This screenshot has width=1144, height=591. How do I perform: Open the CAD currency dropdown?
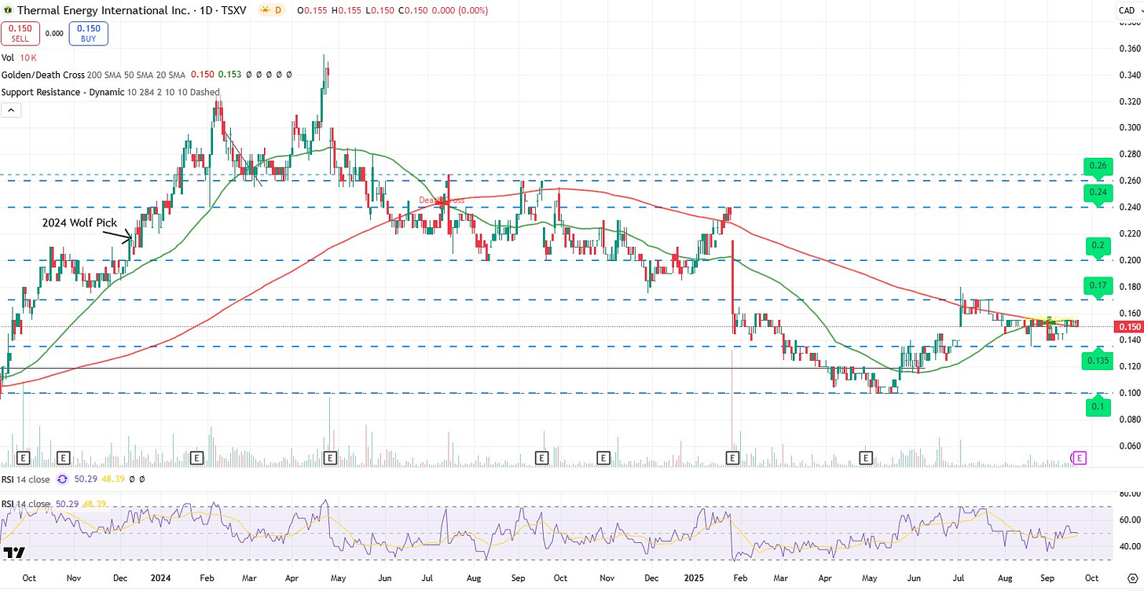1128,11
